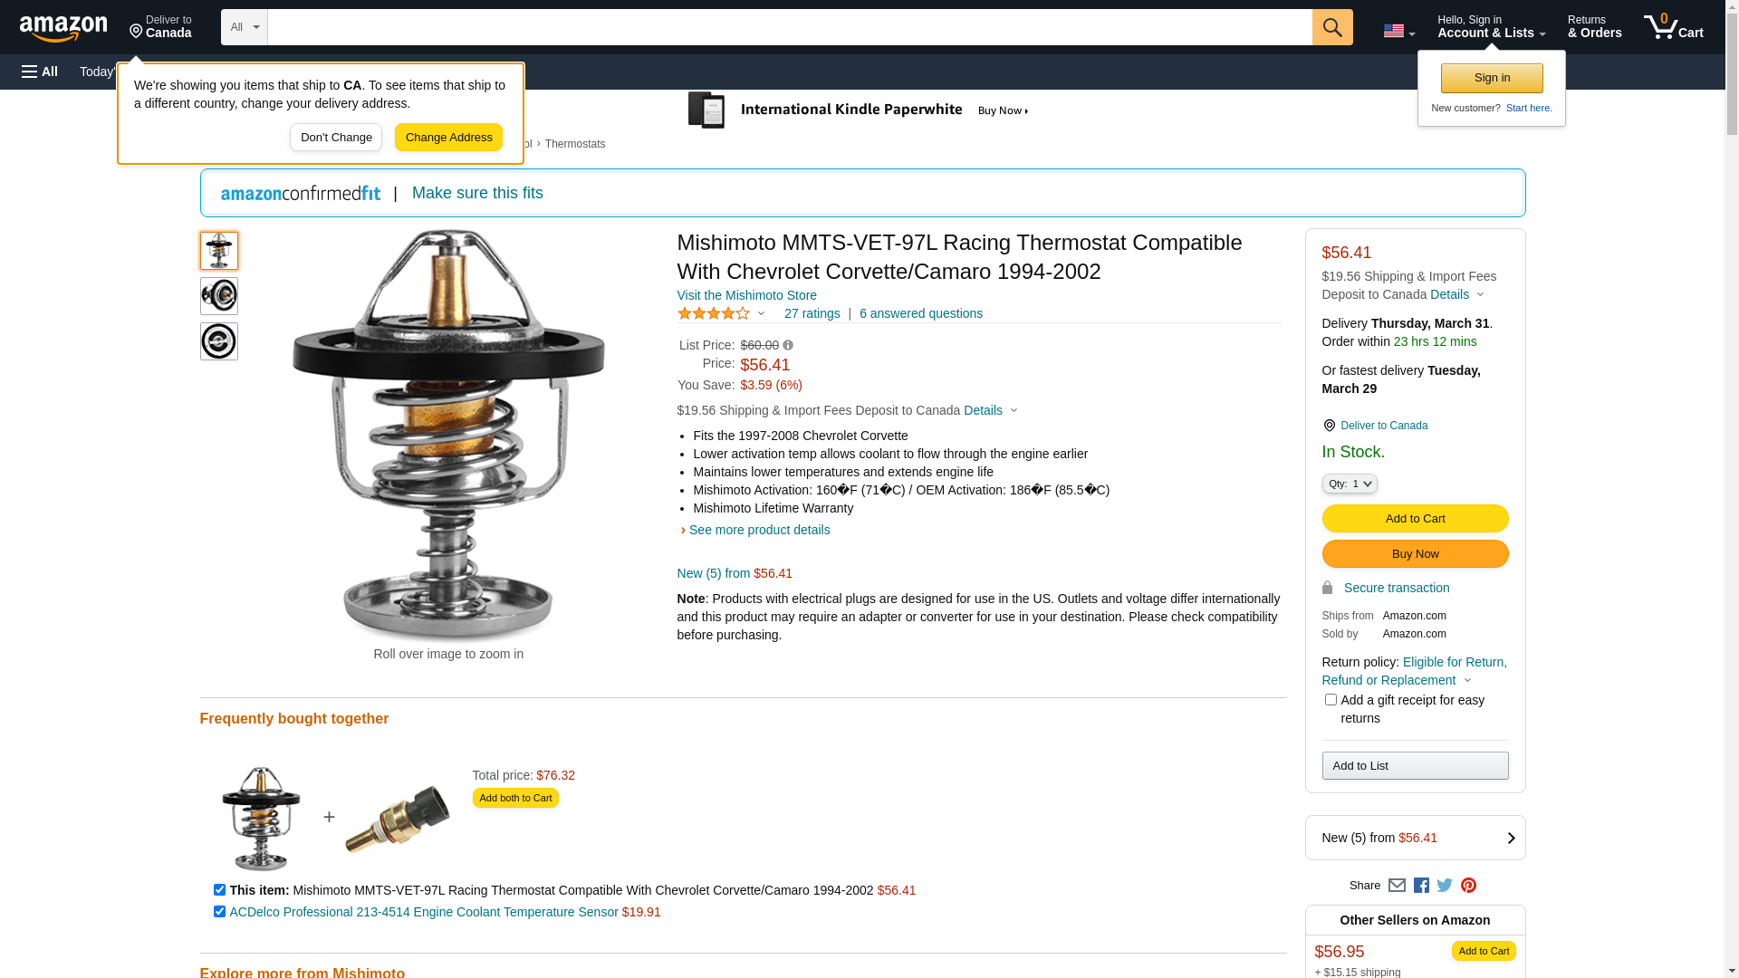Uncheck ACDelco Coolant Temperature Sensor checkbox
The width and height of the screenshot is (1739, 978).
[219, 911]
